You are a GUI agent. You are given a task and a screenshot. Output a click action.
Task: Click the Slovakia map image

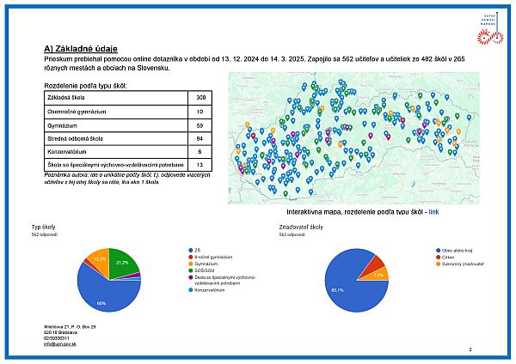point(349,137)
